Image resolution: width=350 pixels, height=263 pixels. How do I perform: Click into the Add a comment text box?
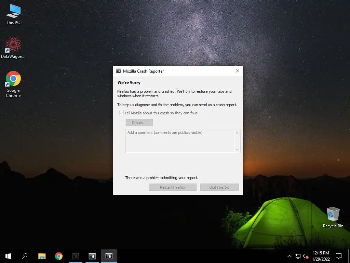(x=180, y=141)
